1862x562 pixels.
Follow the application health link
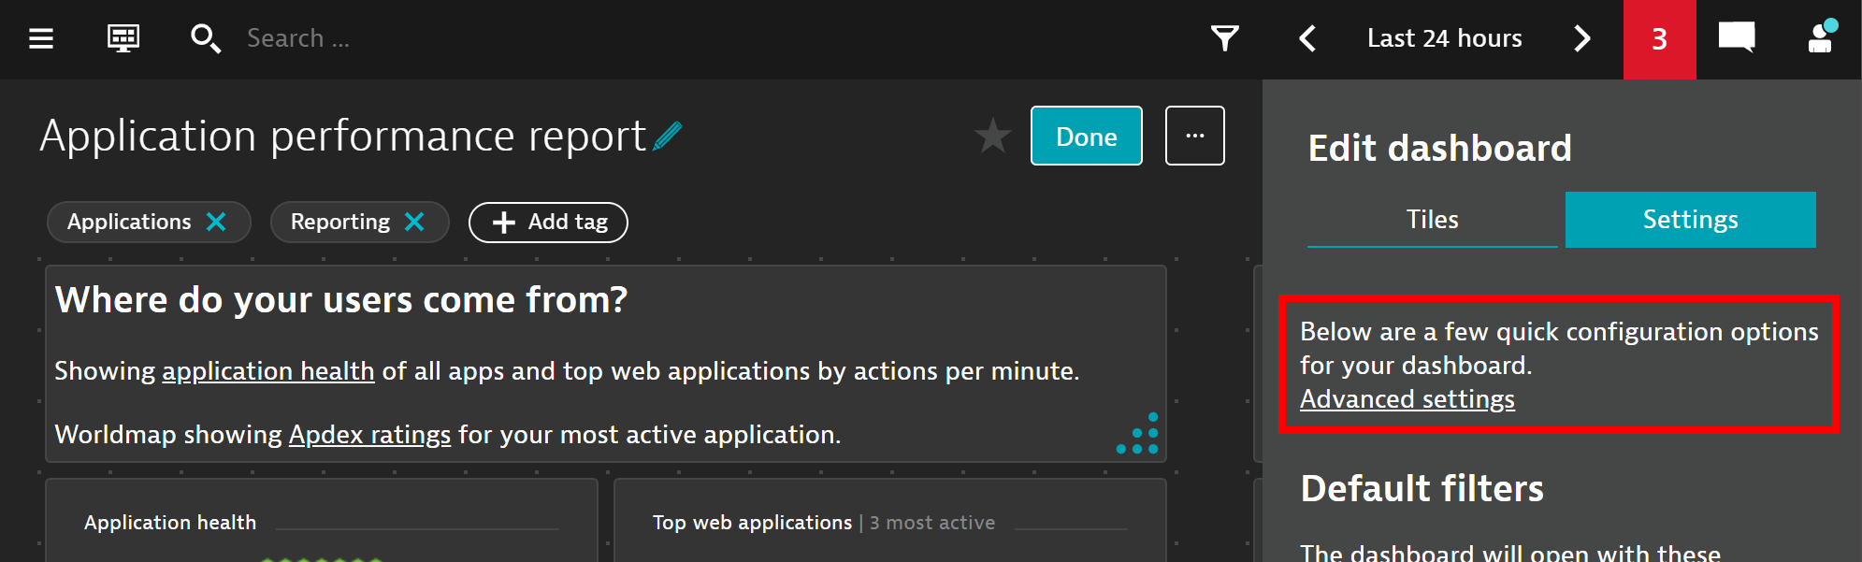tap(268, 371)
